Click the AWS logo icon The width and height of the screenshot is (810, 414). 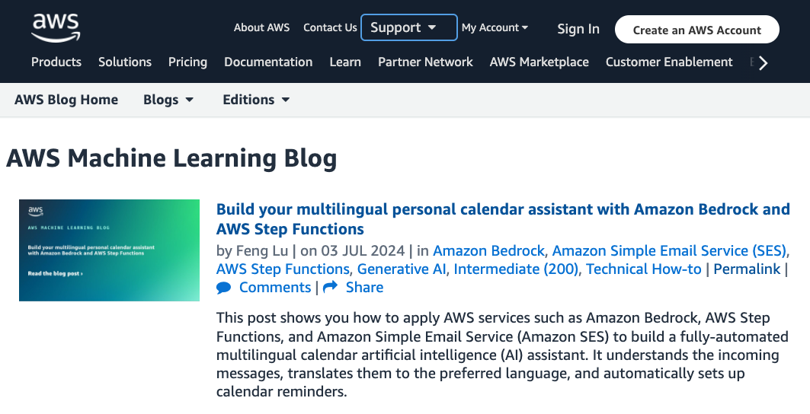(55, 27)
